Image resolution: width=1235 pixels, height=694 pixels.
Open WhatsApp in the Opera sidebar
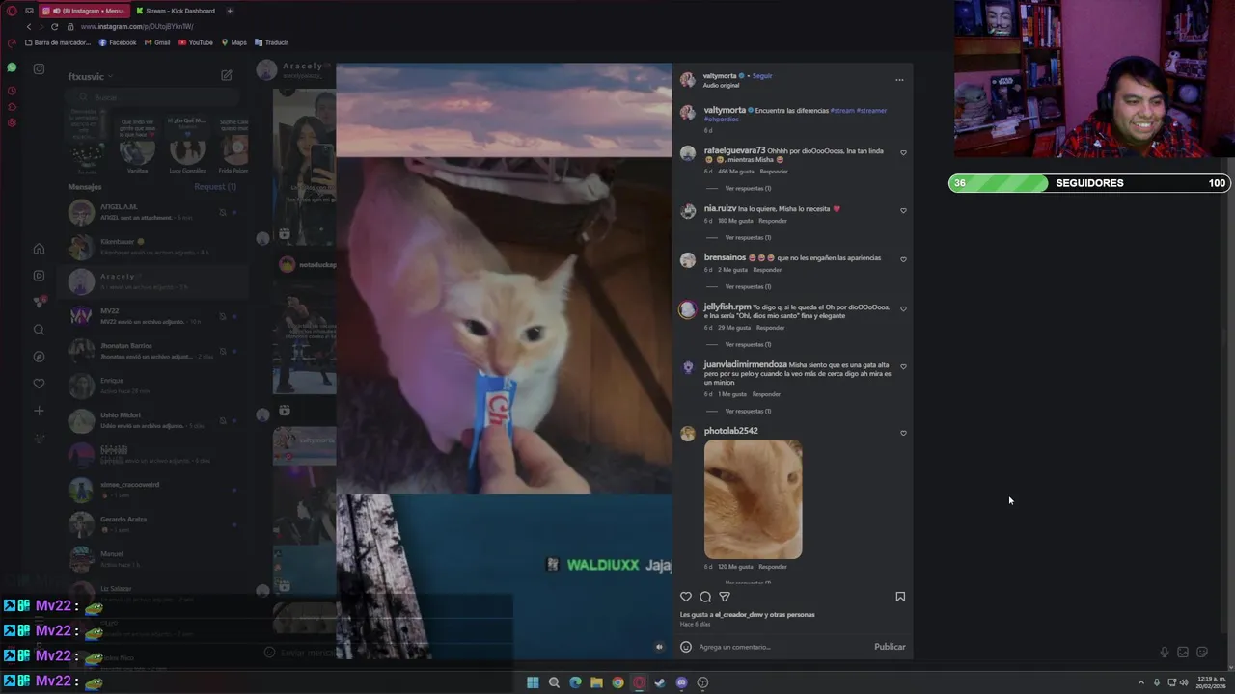coord(12,67)
